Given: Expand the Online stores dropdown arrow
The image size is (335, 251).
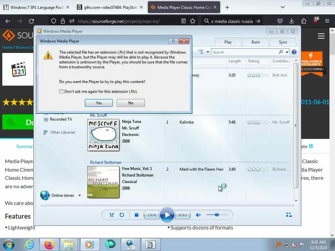Looking at the screenshot, I should click(79, 195).
